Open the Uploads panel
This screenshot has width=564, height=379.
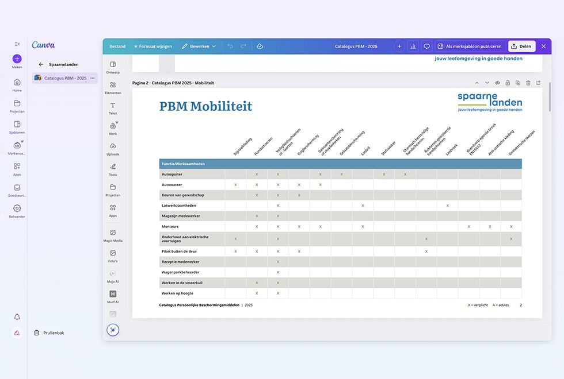click(113, 149)
